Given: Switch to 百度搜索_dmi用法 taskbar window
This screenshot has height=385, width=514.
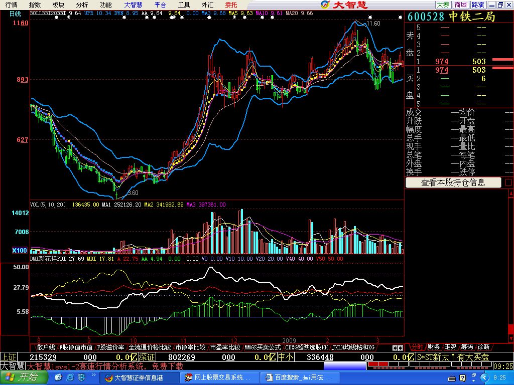Looking at the screenshot, I should [x=299, y=378].
